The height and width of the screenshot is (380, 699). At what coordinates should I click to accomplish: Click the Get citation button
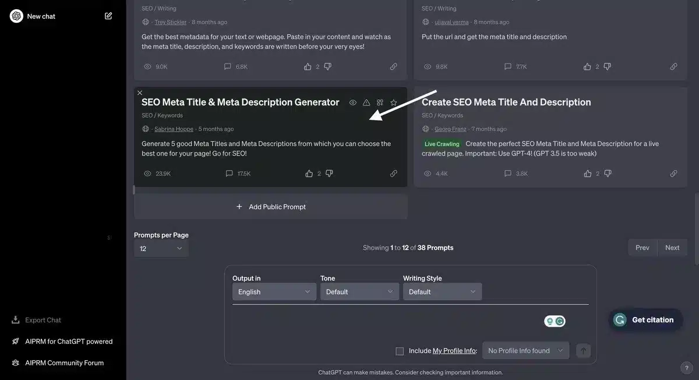coord(645,320)
